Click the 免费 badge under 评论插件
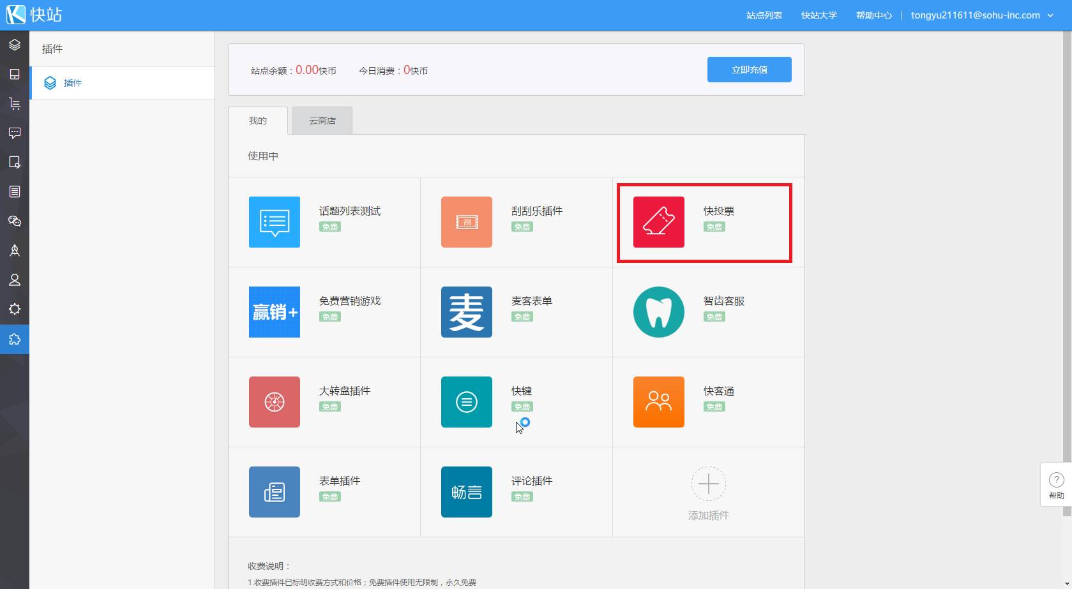This screenshot has height=589, width=1072. (522, 497)
